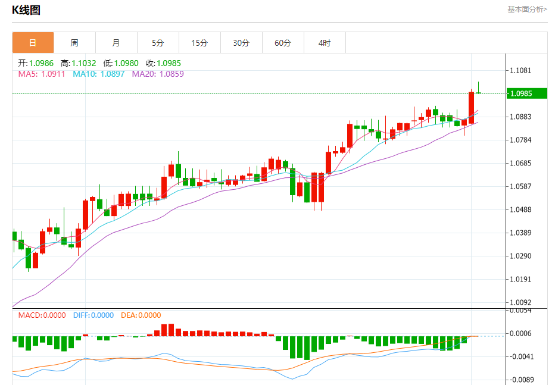Image resolution: width=552 pixels, height=385 pixels.
Task: Click the 1.0784 price axis label
Action: coord(520,140)
